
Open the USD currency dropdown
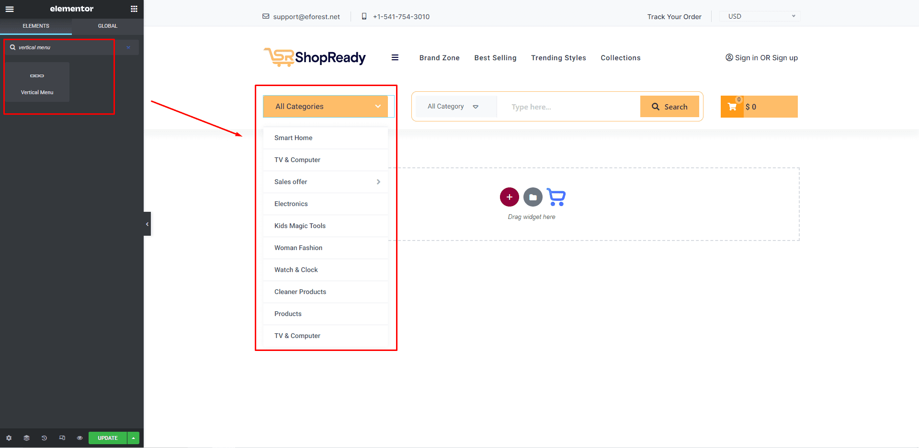tap(760, 16)
